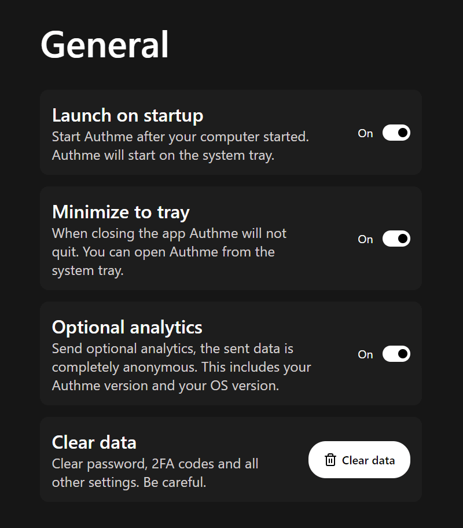Select the Launch on startup heading
Screen dimensions: 463x528
(128, 116)
